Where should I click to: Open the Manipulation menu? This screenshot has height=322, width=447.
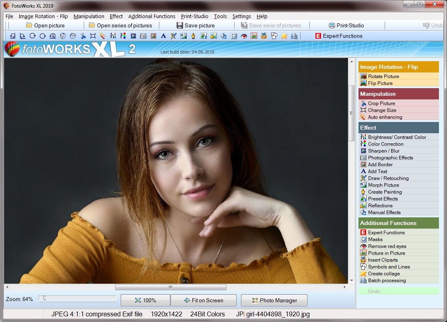pos(89,17)
